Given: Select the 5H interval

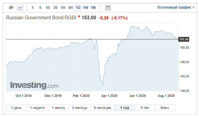Looking at the screenshot, I should point(70,8).
